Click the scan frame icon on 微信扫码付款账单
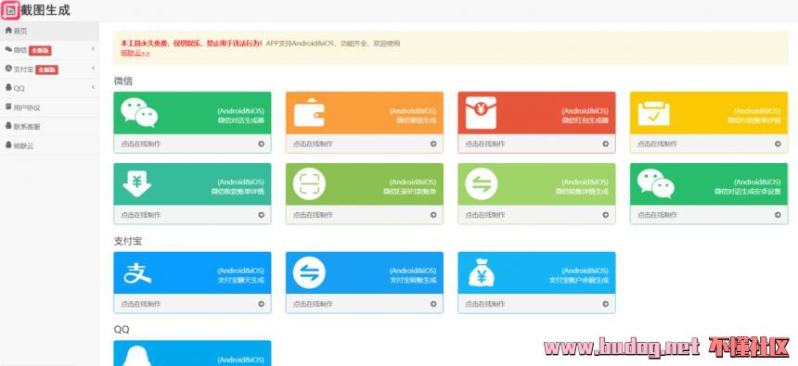This screenshot has height=366, width=798. (x=309, y=183)
